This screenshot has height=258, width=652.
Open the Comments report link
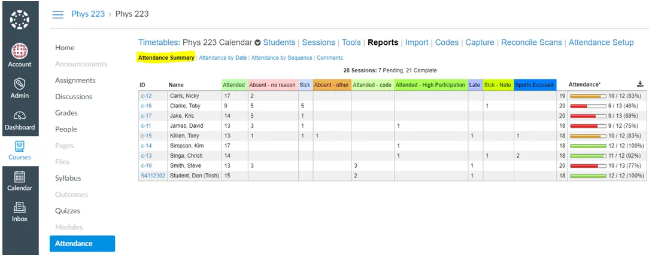click(330, 58)
